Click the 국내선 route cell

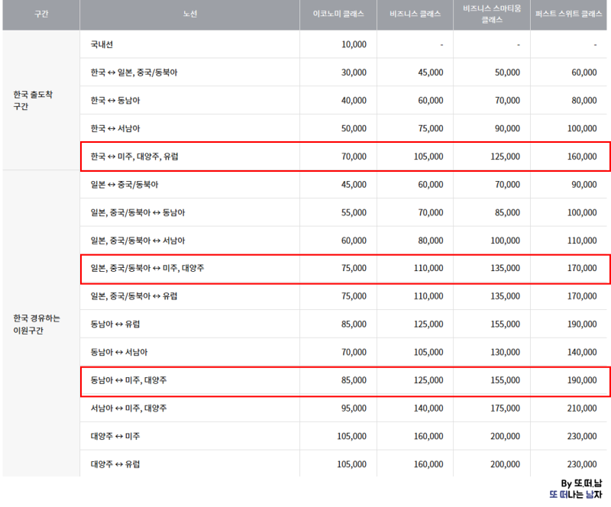coord(102,44)
